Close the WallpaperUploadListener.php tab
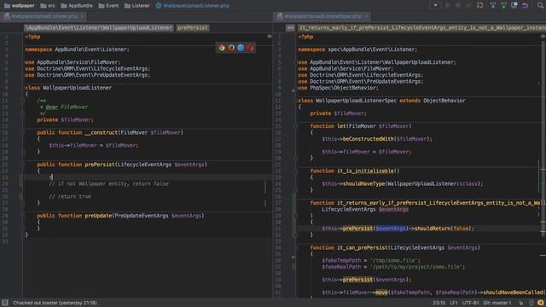This screenshot has height=307, width=546. 83,16
